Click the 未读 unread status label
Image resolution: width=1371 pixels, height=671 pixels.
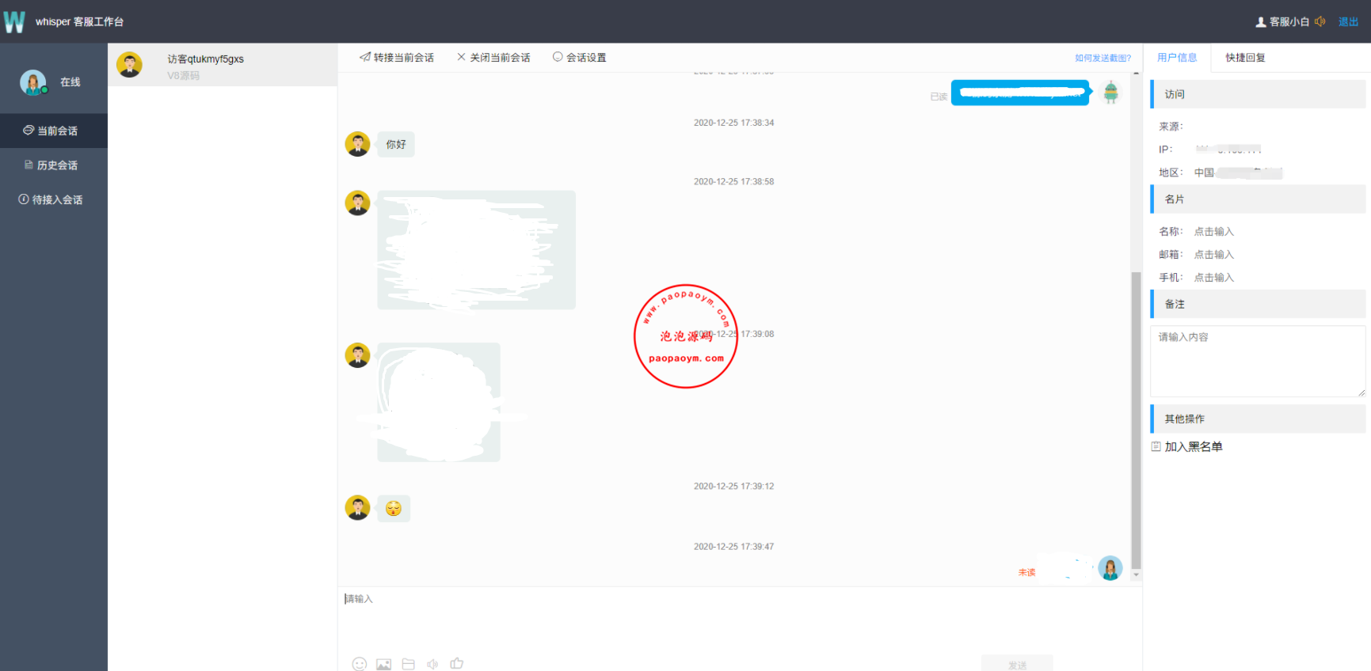coord(1026,572)
